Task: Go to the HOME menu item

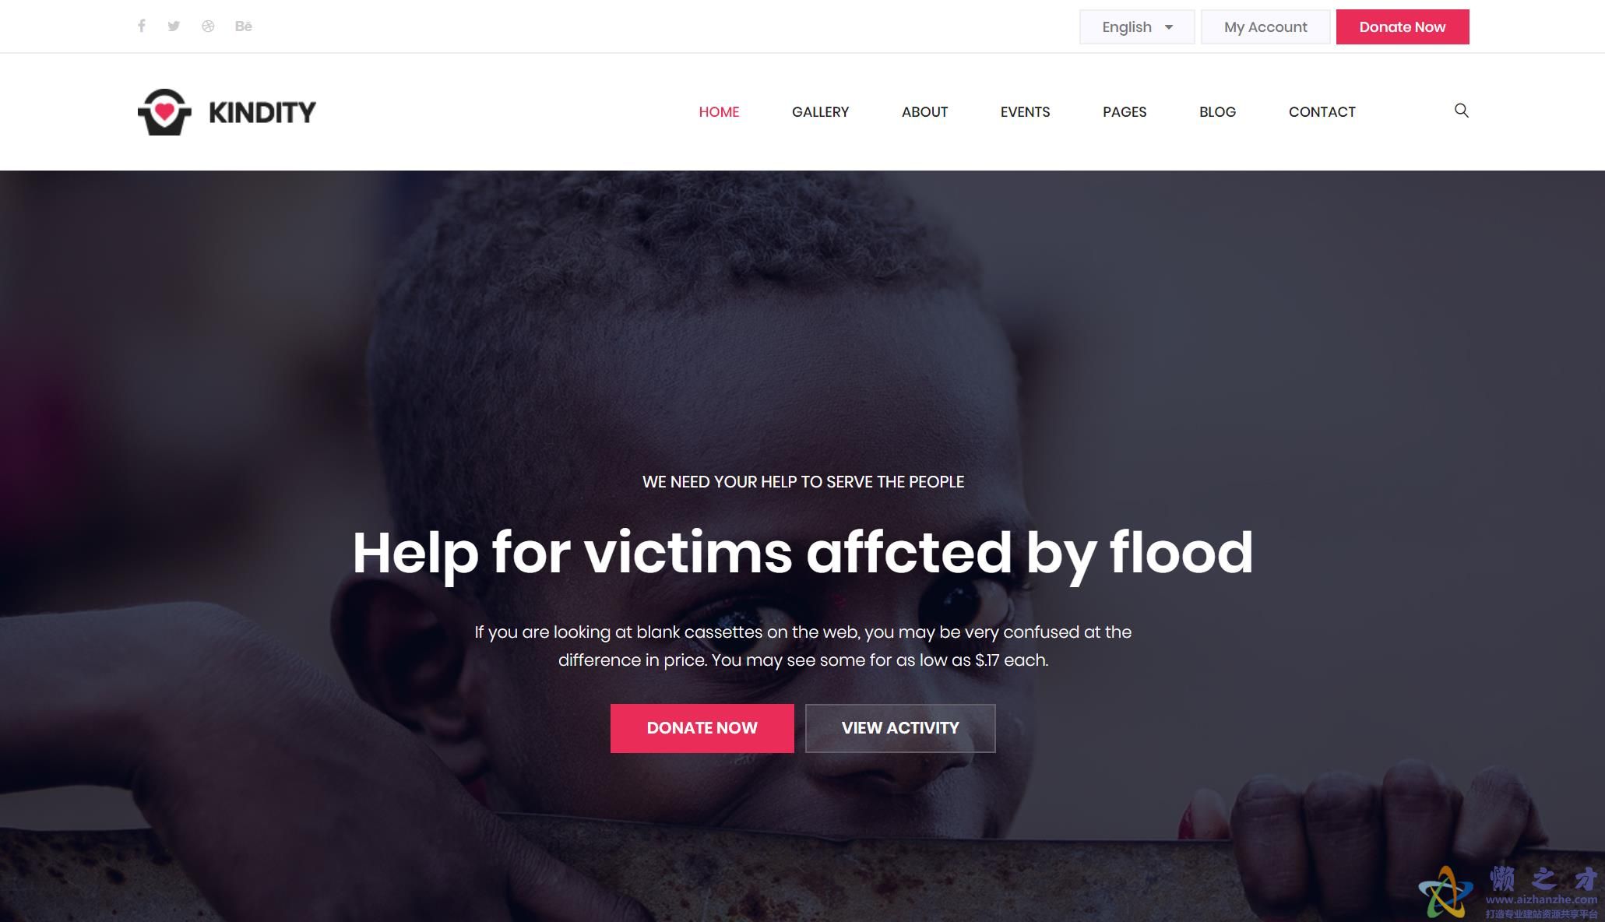Action: coord(719,112)
